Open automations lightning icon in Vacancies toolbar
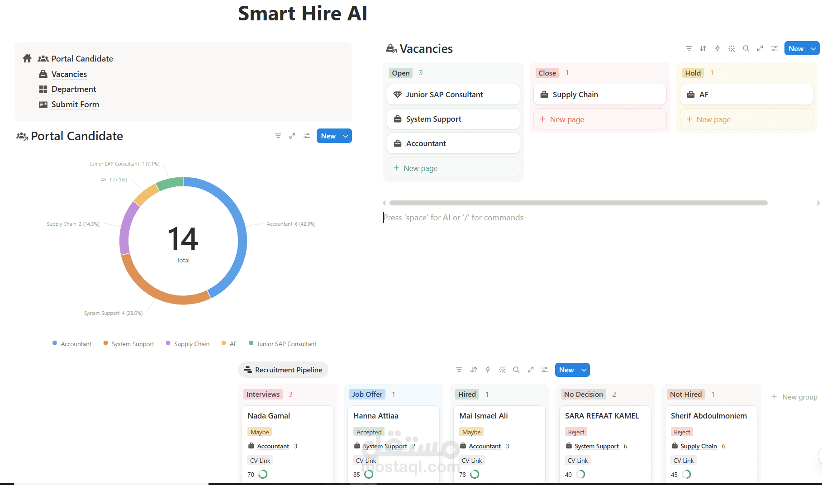Screen dimensions: 822x485 pyautogui.click(x=717, y=48)
